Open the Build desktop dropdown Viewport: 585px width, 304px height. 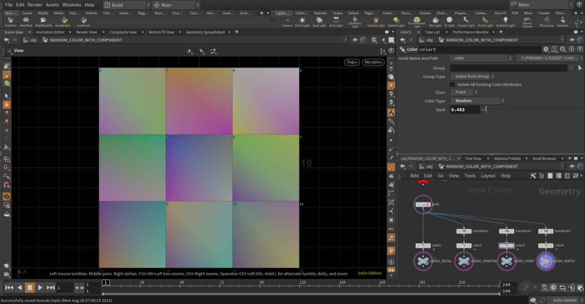click(127, 5)
